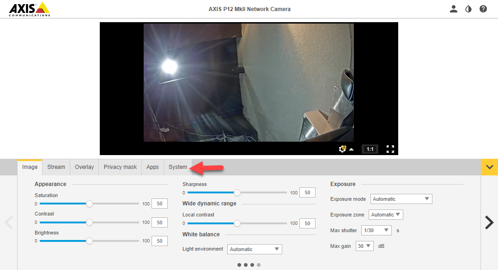Image resolution: width=498 pixels, height=270 pixels.
Task: Click the Exposure section heading
Action: 343,184
